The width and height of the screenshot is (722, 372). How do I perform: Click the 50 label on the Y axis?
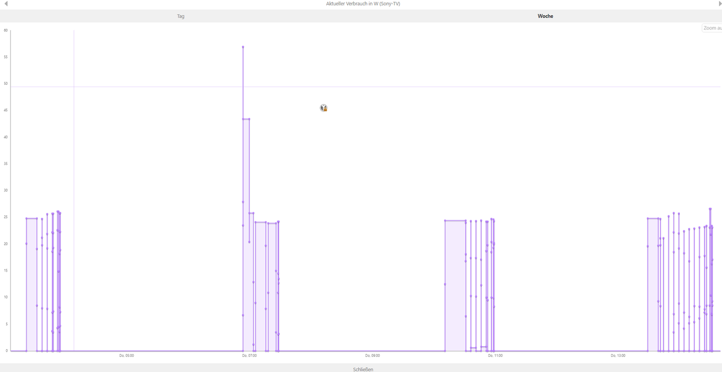click(5, 84)
